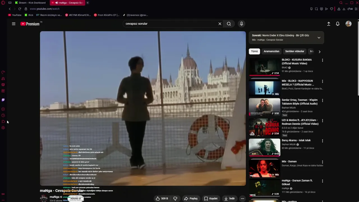The height and width of the screenshot is (202, 359).
Task: Open sidebar settings gear icon
Action: pos(3,128)
